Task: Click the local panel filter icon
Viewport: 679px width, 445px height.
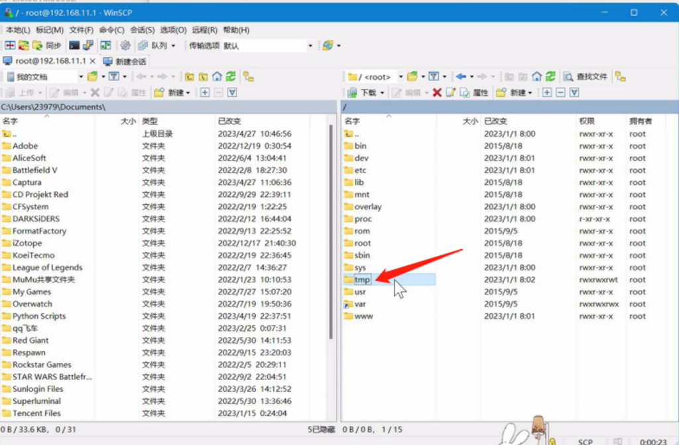Action: point(114,77)
